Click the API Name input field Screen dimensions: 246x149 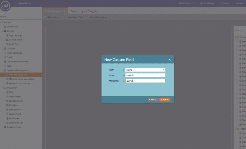click(145, 81)
